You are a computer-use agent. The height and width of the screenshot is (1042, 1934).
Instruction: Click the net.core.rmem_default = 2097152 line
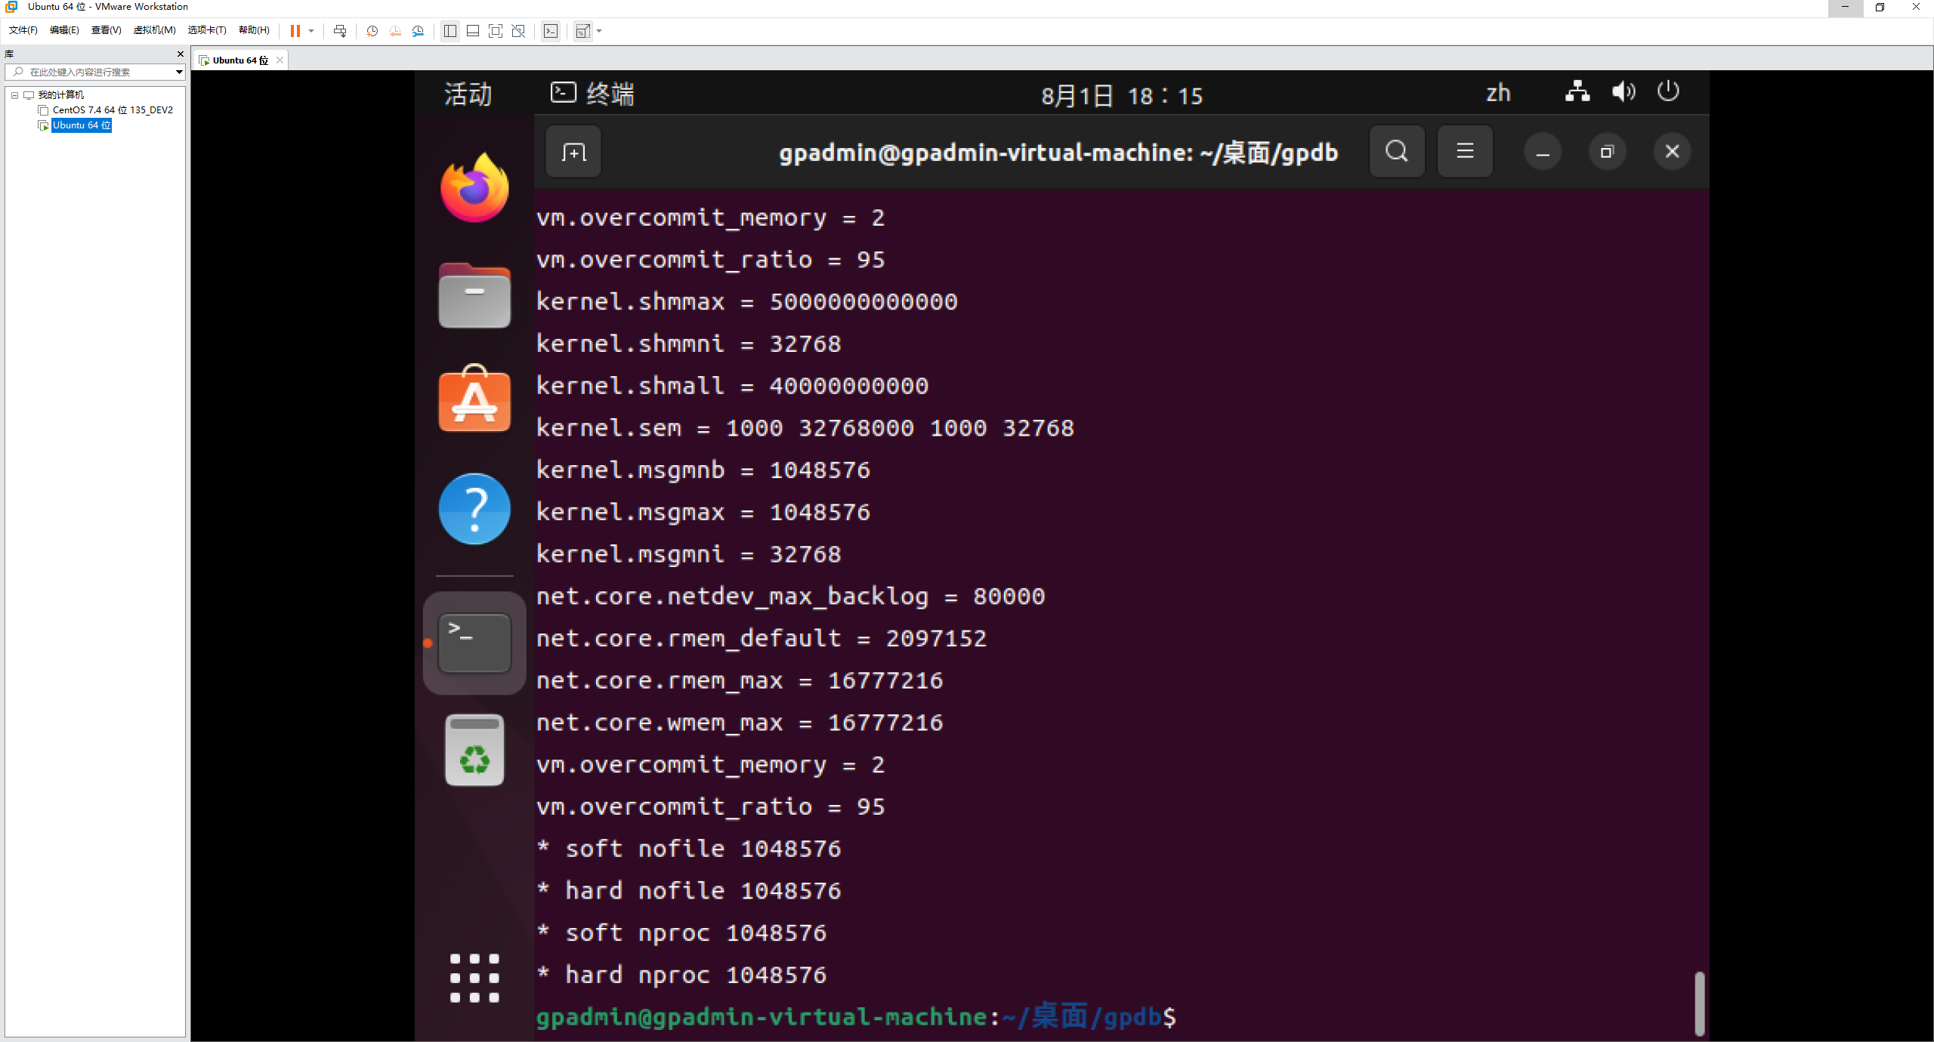coord(761,639)
